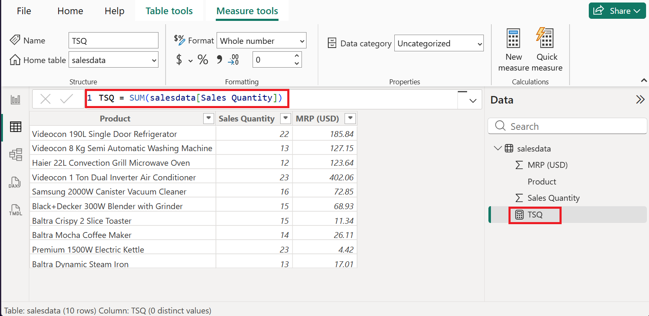This screenshot has height=316, width=649.
Task: Open the TMDL view icon
Action: click(x=15, y=210)
